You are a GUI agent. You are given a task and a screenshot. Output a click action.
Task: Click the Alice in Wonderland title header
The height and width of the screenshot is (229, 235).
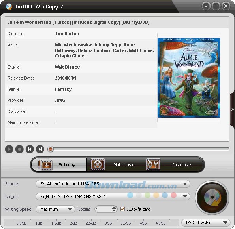(79, 22)
